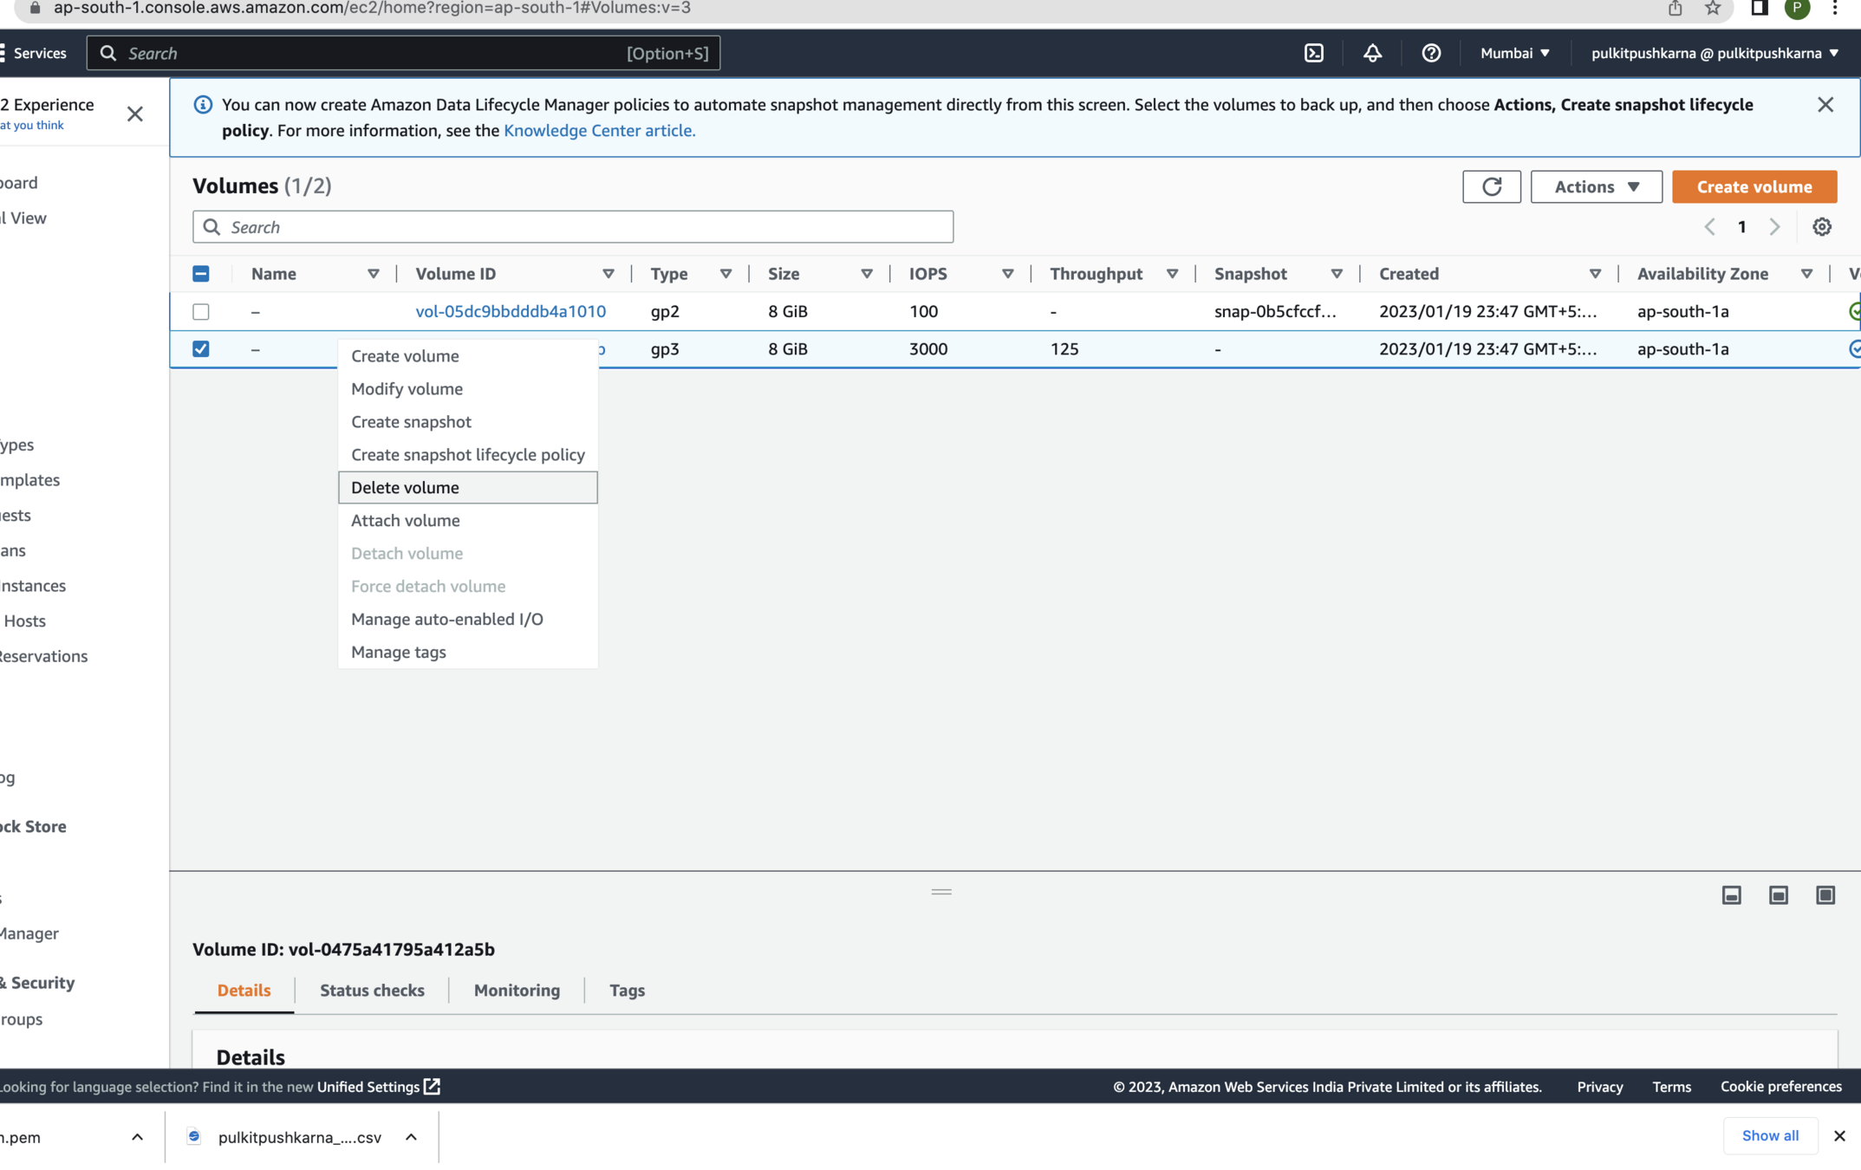Check the gp2 volume row checkbox
This screenshot has width=1861, height=1170.
click(201, 311)
